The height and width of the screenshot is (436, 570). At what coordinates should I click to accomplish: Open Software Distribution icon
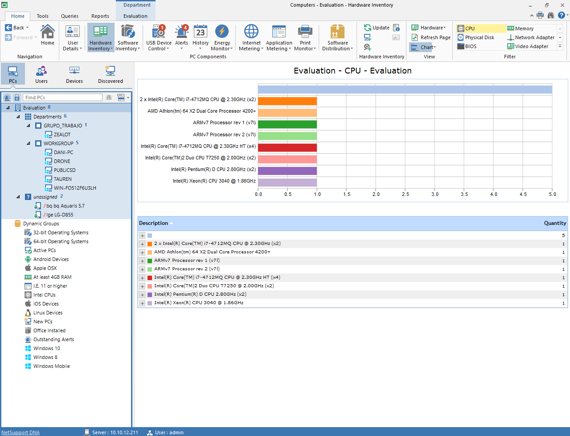click(337, 32)
